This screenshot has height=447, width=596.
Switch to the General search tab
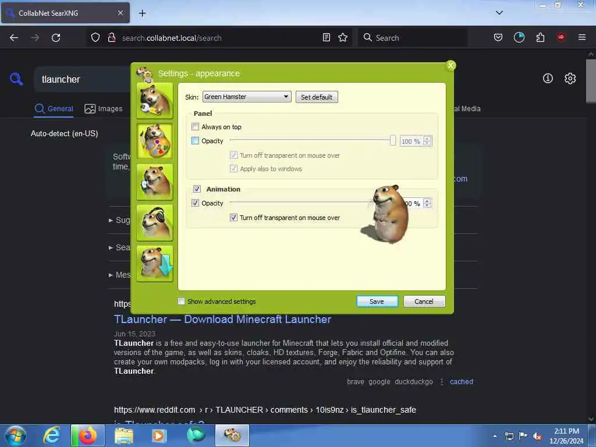(54, 109)
